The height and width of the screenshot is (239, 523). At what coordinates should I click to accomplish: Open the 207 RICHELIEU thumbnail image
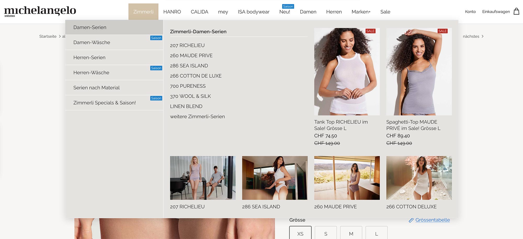coord(203,178)
